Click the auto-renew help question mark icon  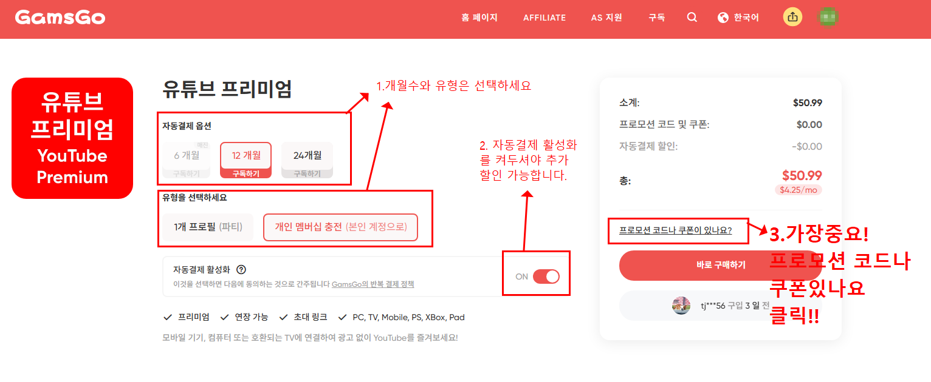click(241, 270)
